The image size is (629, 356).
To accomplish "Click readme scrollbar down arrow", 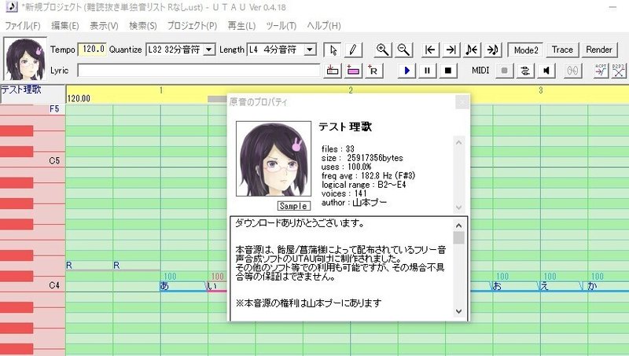I will pos(459,311).
